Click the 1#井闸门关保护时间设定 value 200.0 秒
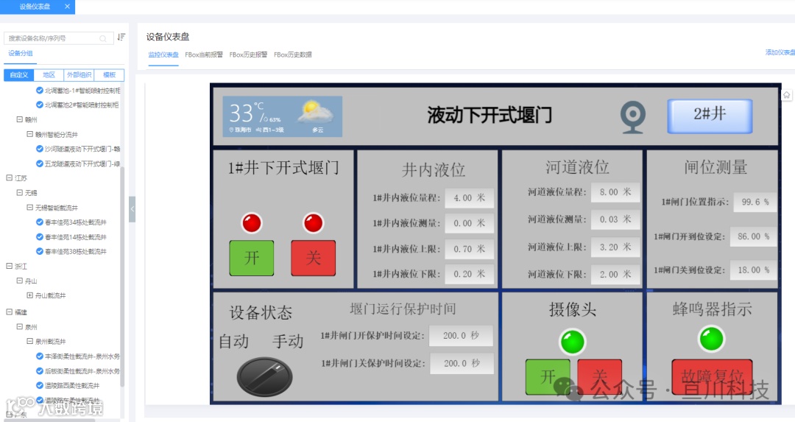Image resolution: width=795 pixels, height=422 pixels. point(462,364)
